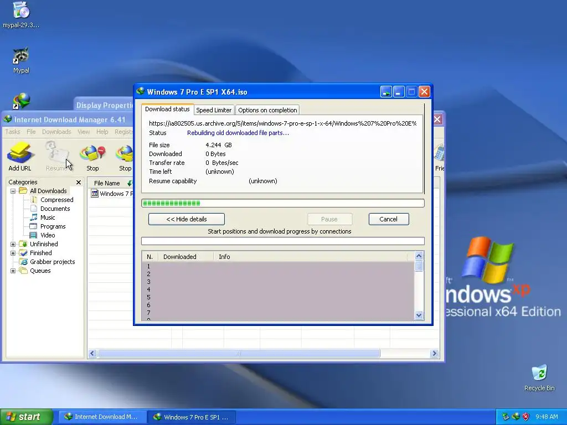Click the download URL text
The height and width of the screenshot is (425, 567).
pos(283,123)
